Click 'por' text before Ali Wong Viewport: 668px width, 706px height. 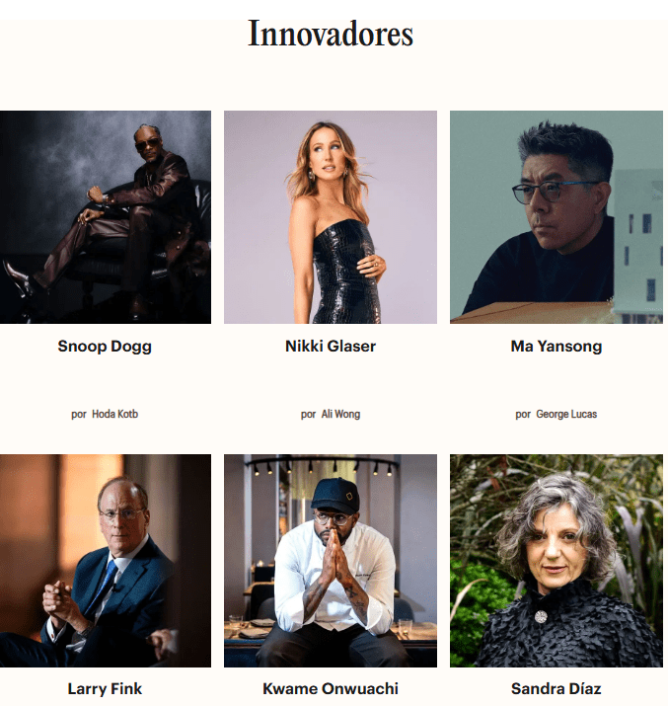point(308,415)
